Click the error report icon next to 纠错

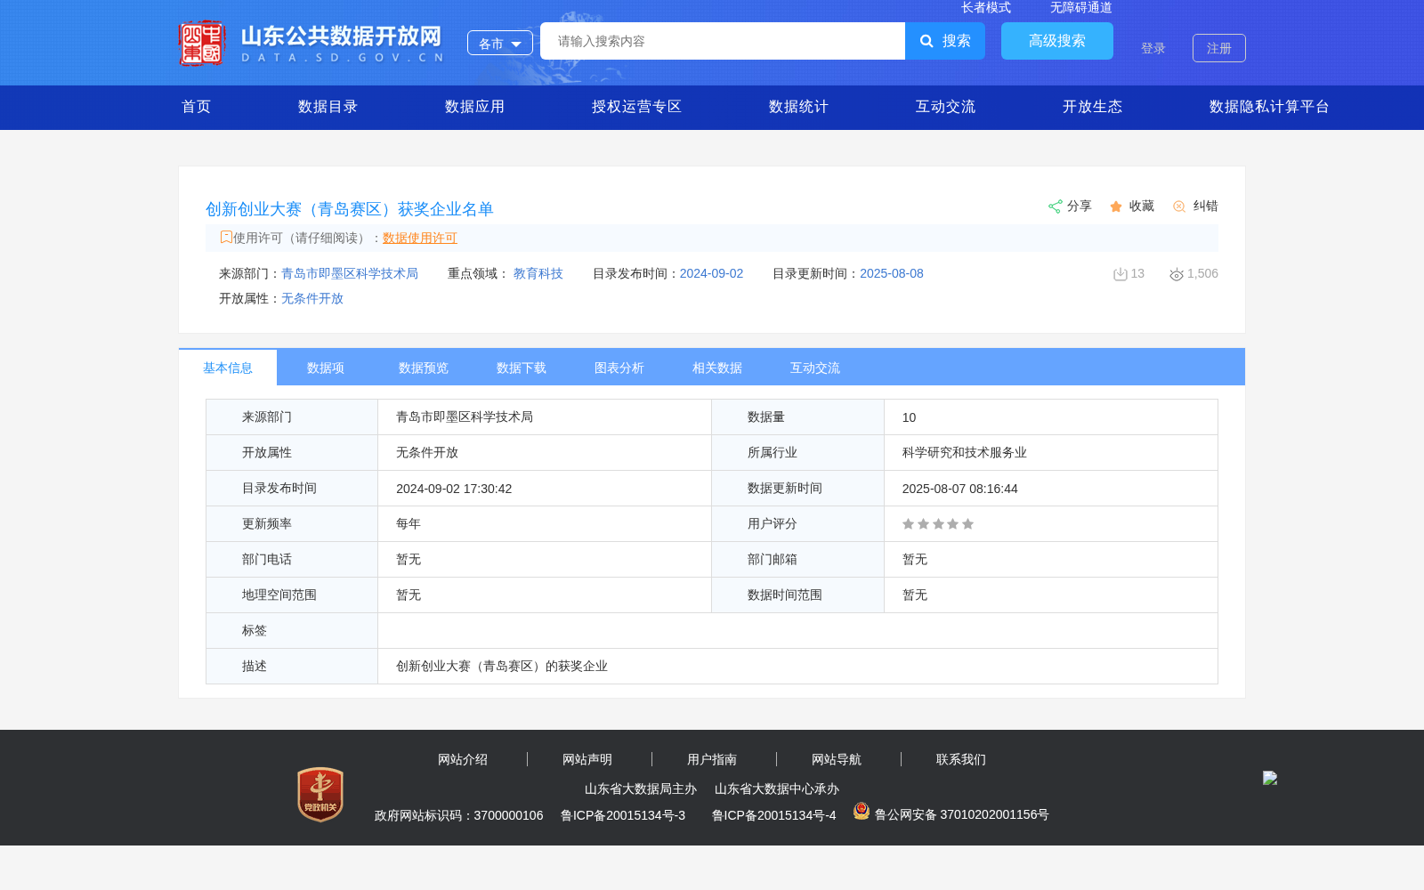click(x=1179, y=206)
